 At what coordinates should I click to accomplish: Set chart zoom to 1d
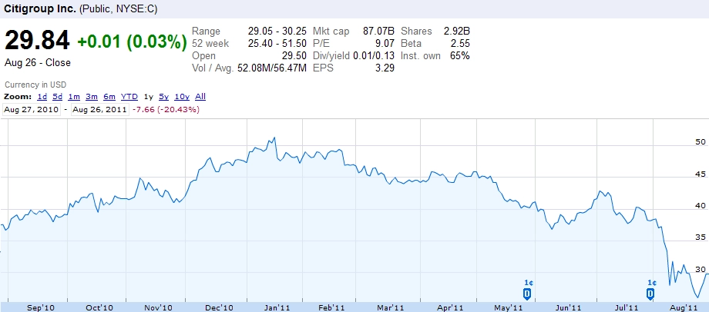(42, 97)
